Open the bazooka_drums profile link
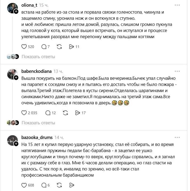 pos(37,137)
